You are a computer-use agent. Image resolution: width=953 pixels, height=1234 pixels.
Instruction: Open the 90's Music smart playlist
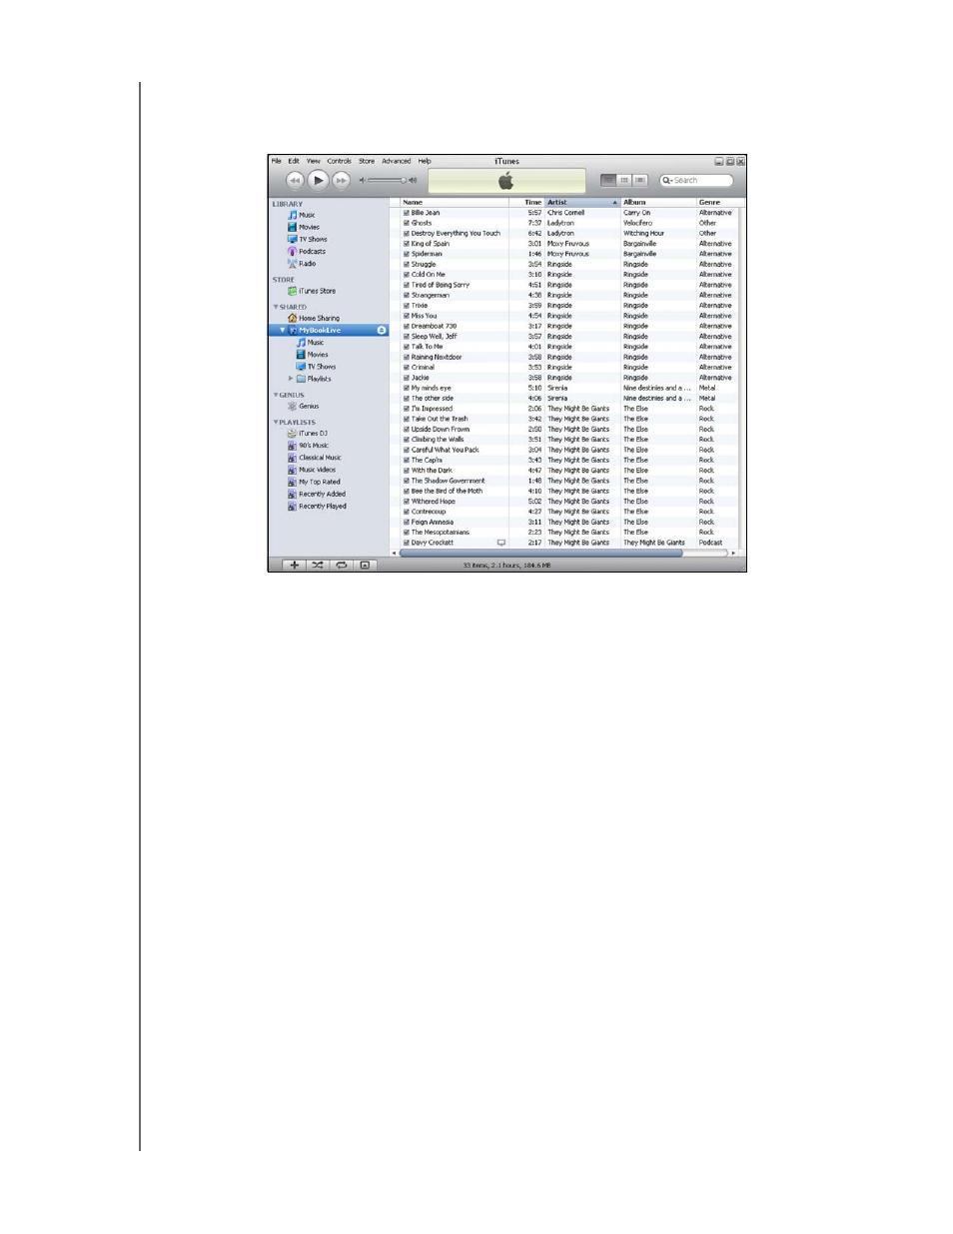click(308, 445)
